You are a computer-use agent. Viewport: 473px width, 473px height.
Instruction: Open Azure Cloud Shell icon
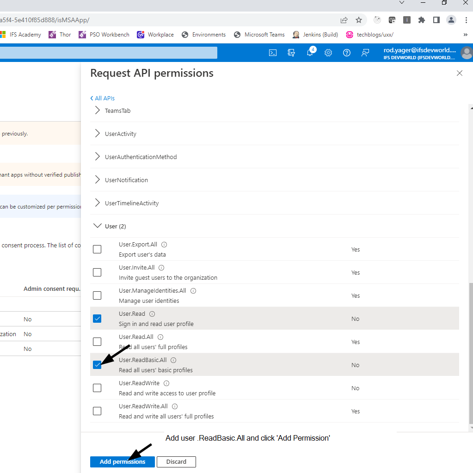[273, 53]
